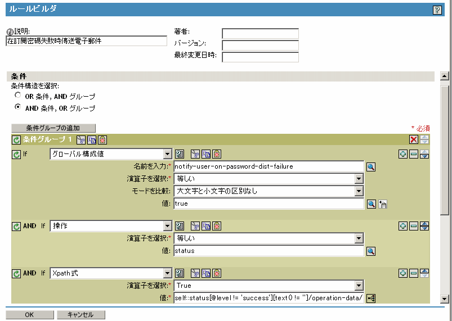Toggle the enable icon of the グローバル構成値 condition

[x=16, y=154]
